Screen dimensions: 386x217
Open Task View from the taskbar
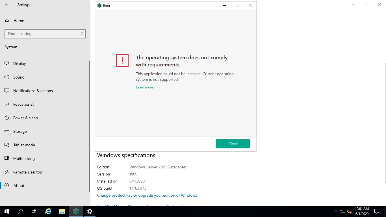[34, 211]
